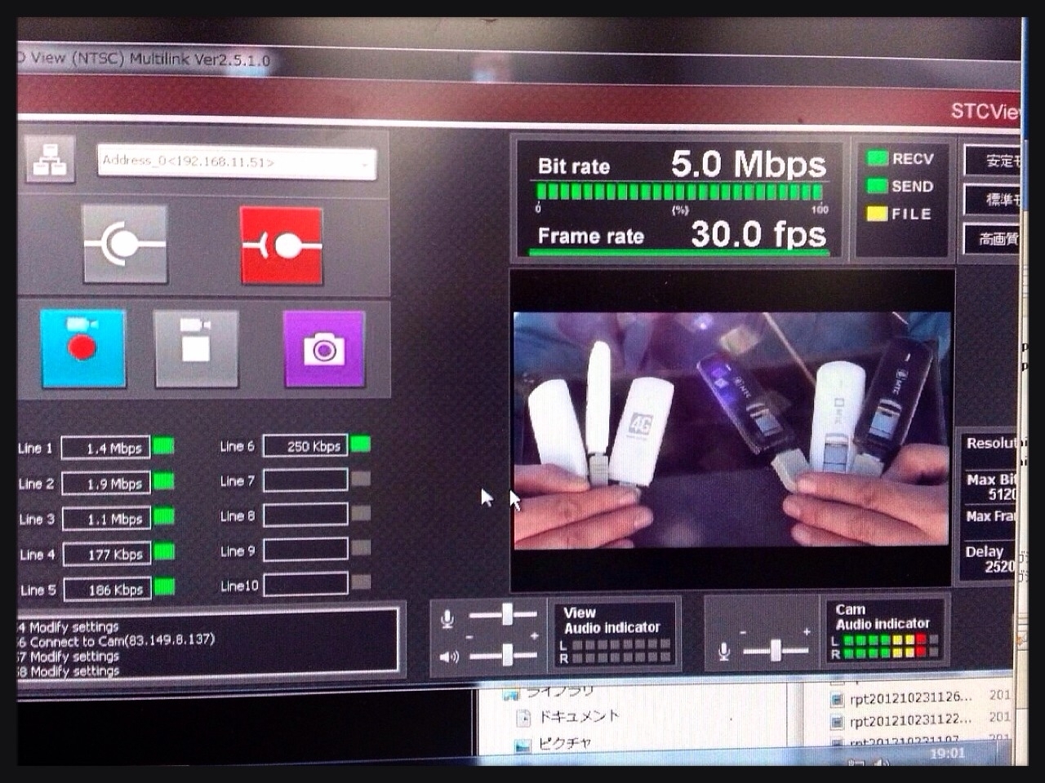
Task: Take snapshot with the purple camera button
Action: tap(324, 349)
